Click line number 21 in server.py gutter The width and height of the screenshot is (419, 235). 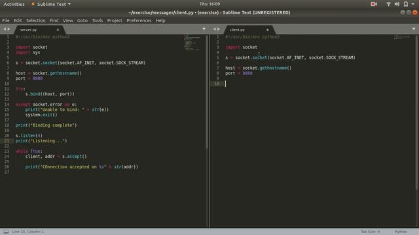click(7, 141)
